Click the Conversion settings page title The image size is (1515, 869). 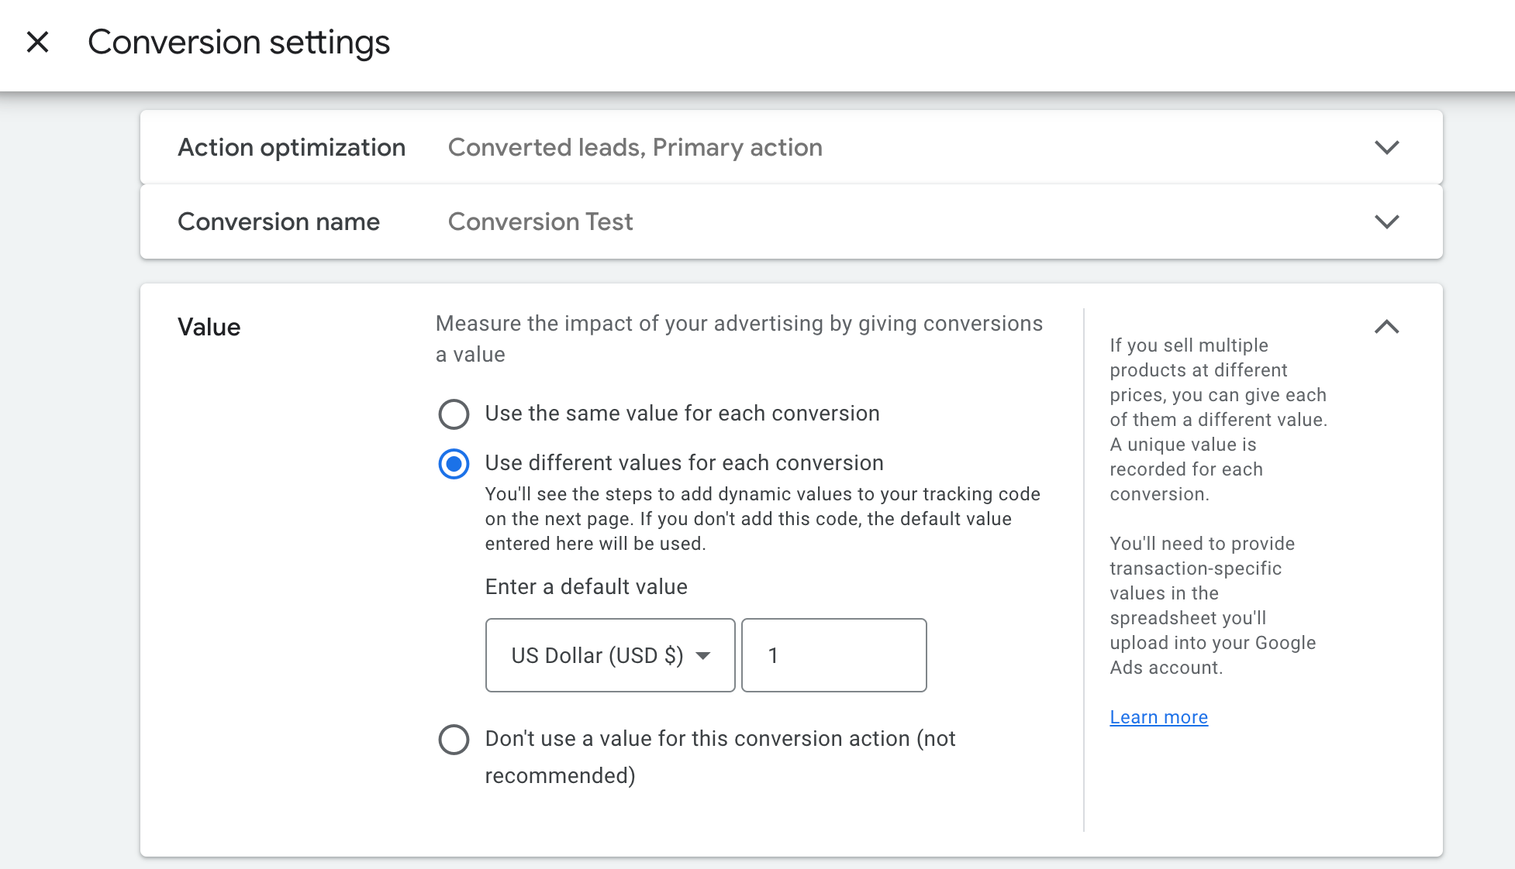point(239,42)
